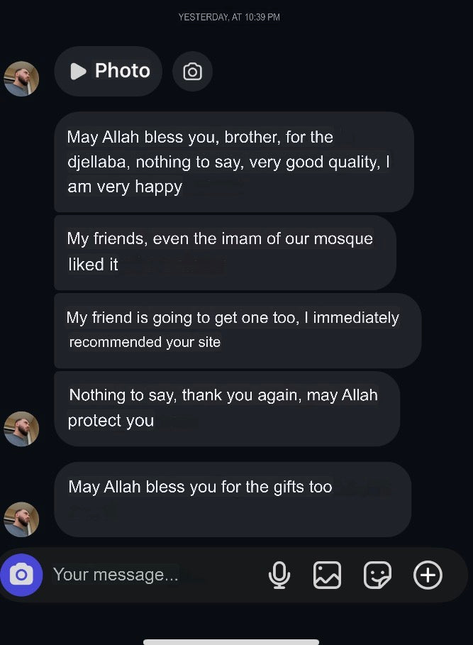Select the 'djellaba, very good quality' message

pyautogui.click(x=233, y=162)
